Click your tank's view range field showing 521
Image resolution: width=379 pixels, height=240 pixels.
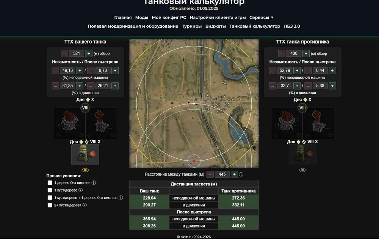[x=77, y=53]
